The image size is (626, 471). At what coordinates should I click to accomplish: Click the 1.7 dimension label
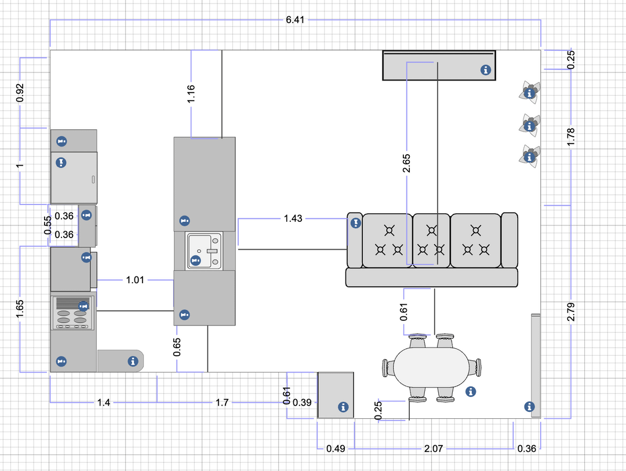pyautogui.click(x=222, y=402)
